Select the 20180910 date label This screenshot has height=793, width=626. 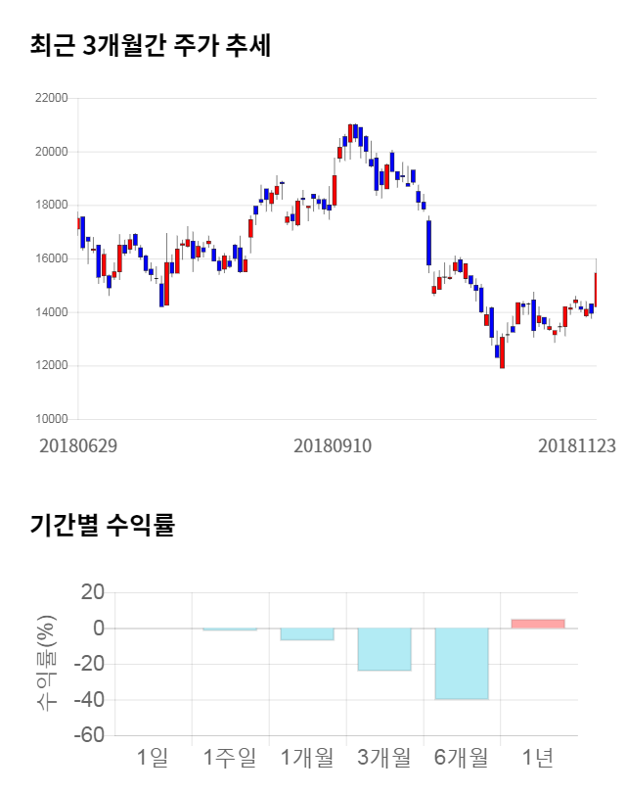click(x=333, y=445)
